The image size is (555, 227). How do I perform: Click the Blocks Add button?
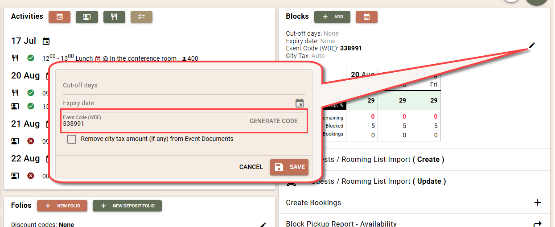coord(332,17)
